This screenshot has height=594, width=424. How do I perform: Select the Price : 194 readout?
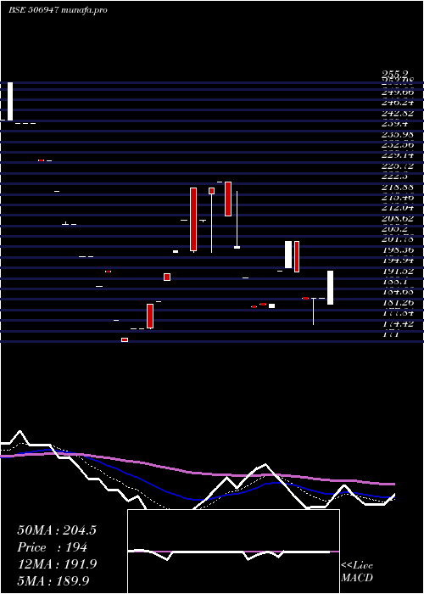pos(53,547)
